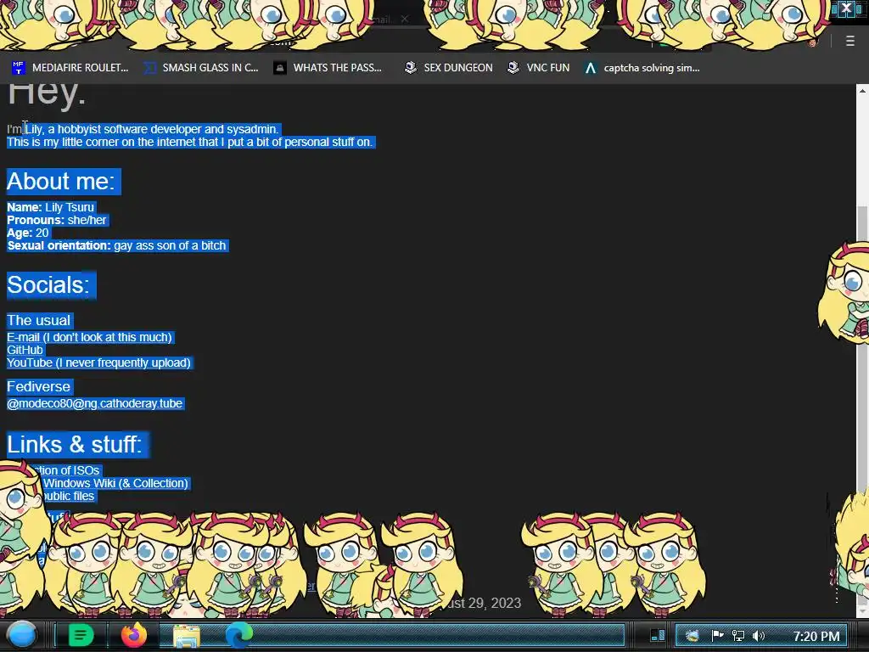Open the WHATS THE PASS... bookmark
Image resolution: width=869 pixels, height=652 pixels.
click(328, 68)
